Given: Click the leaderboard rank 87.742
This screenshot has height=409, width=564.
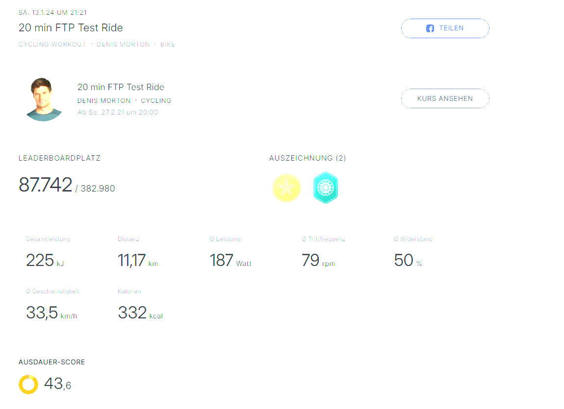Looking at the screenshot, I should click(46, 185).
